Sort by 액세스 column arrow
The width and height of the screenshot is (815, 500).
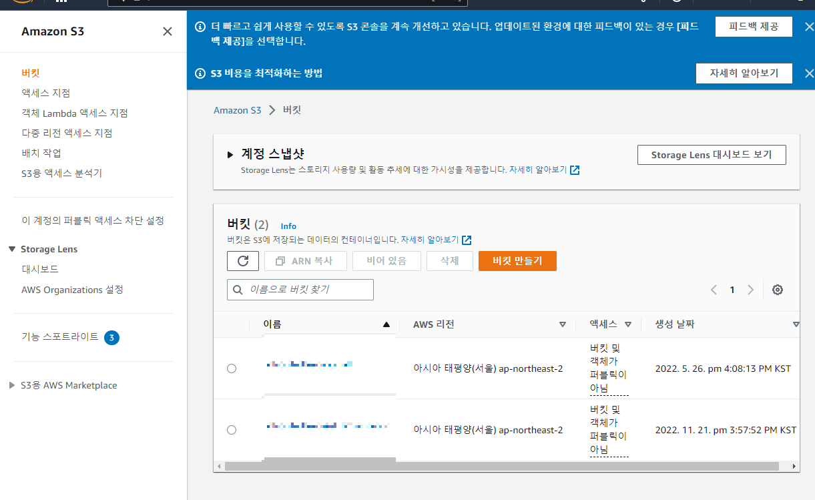click(628, 324)
